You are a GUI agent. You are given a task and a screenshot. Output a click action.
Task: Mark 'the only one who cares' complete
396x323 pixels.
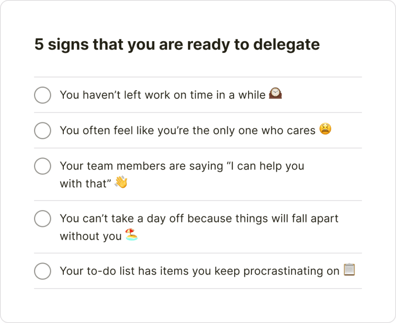(x=43, y=131)
